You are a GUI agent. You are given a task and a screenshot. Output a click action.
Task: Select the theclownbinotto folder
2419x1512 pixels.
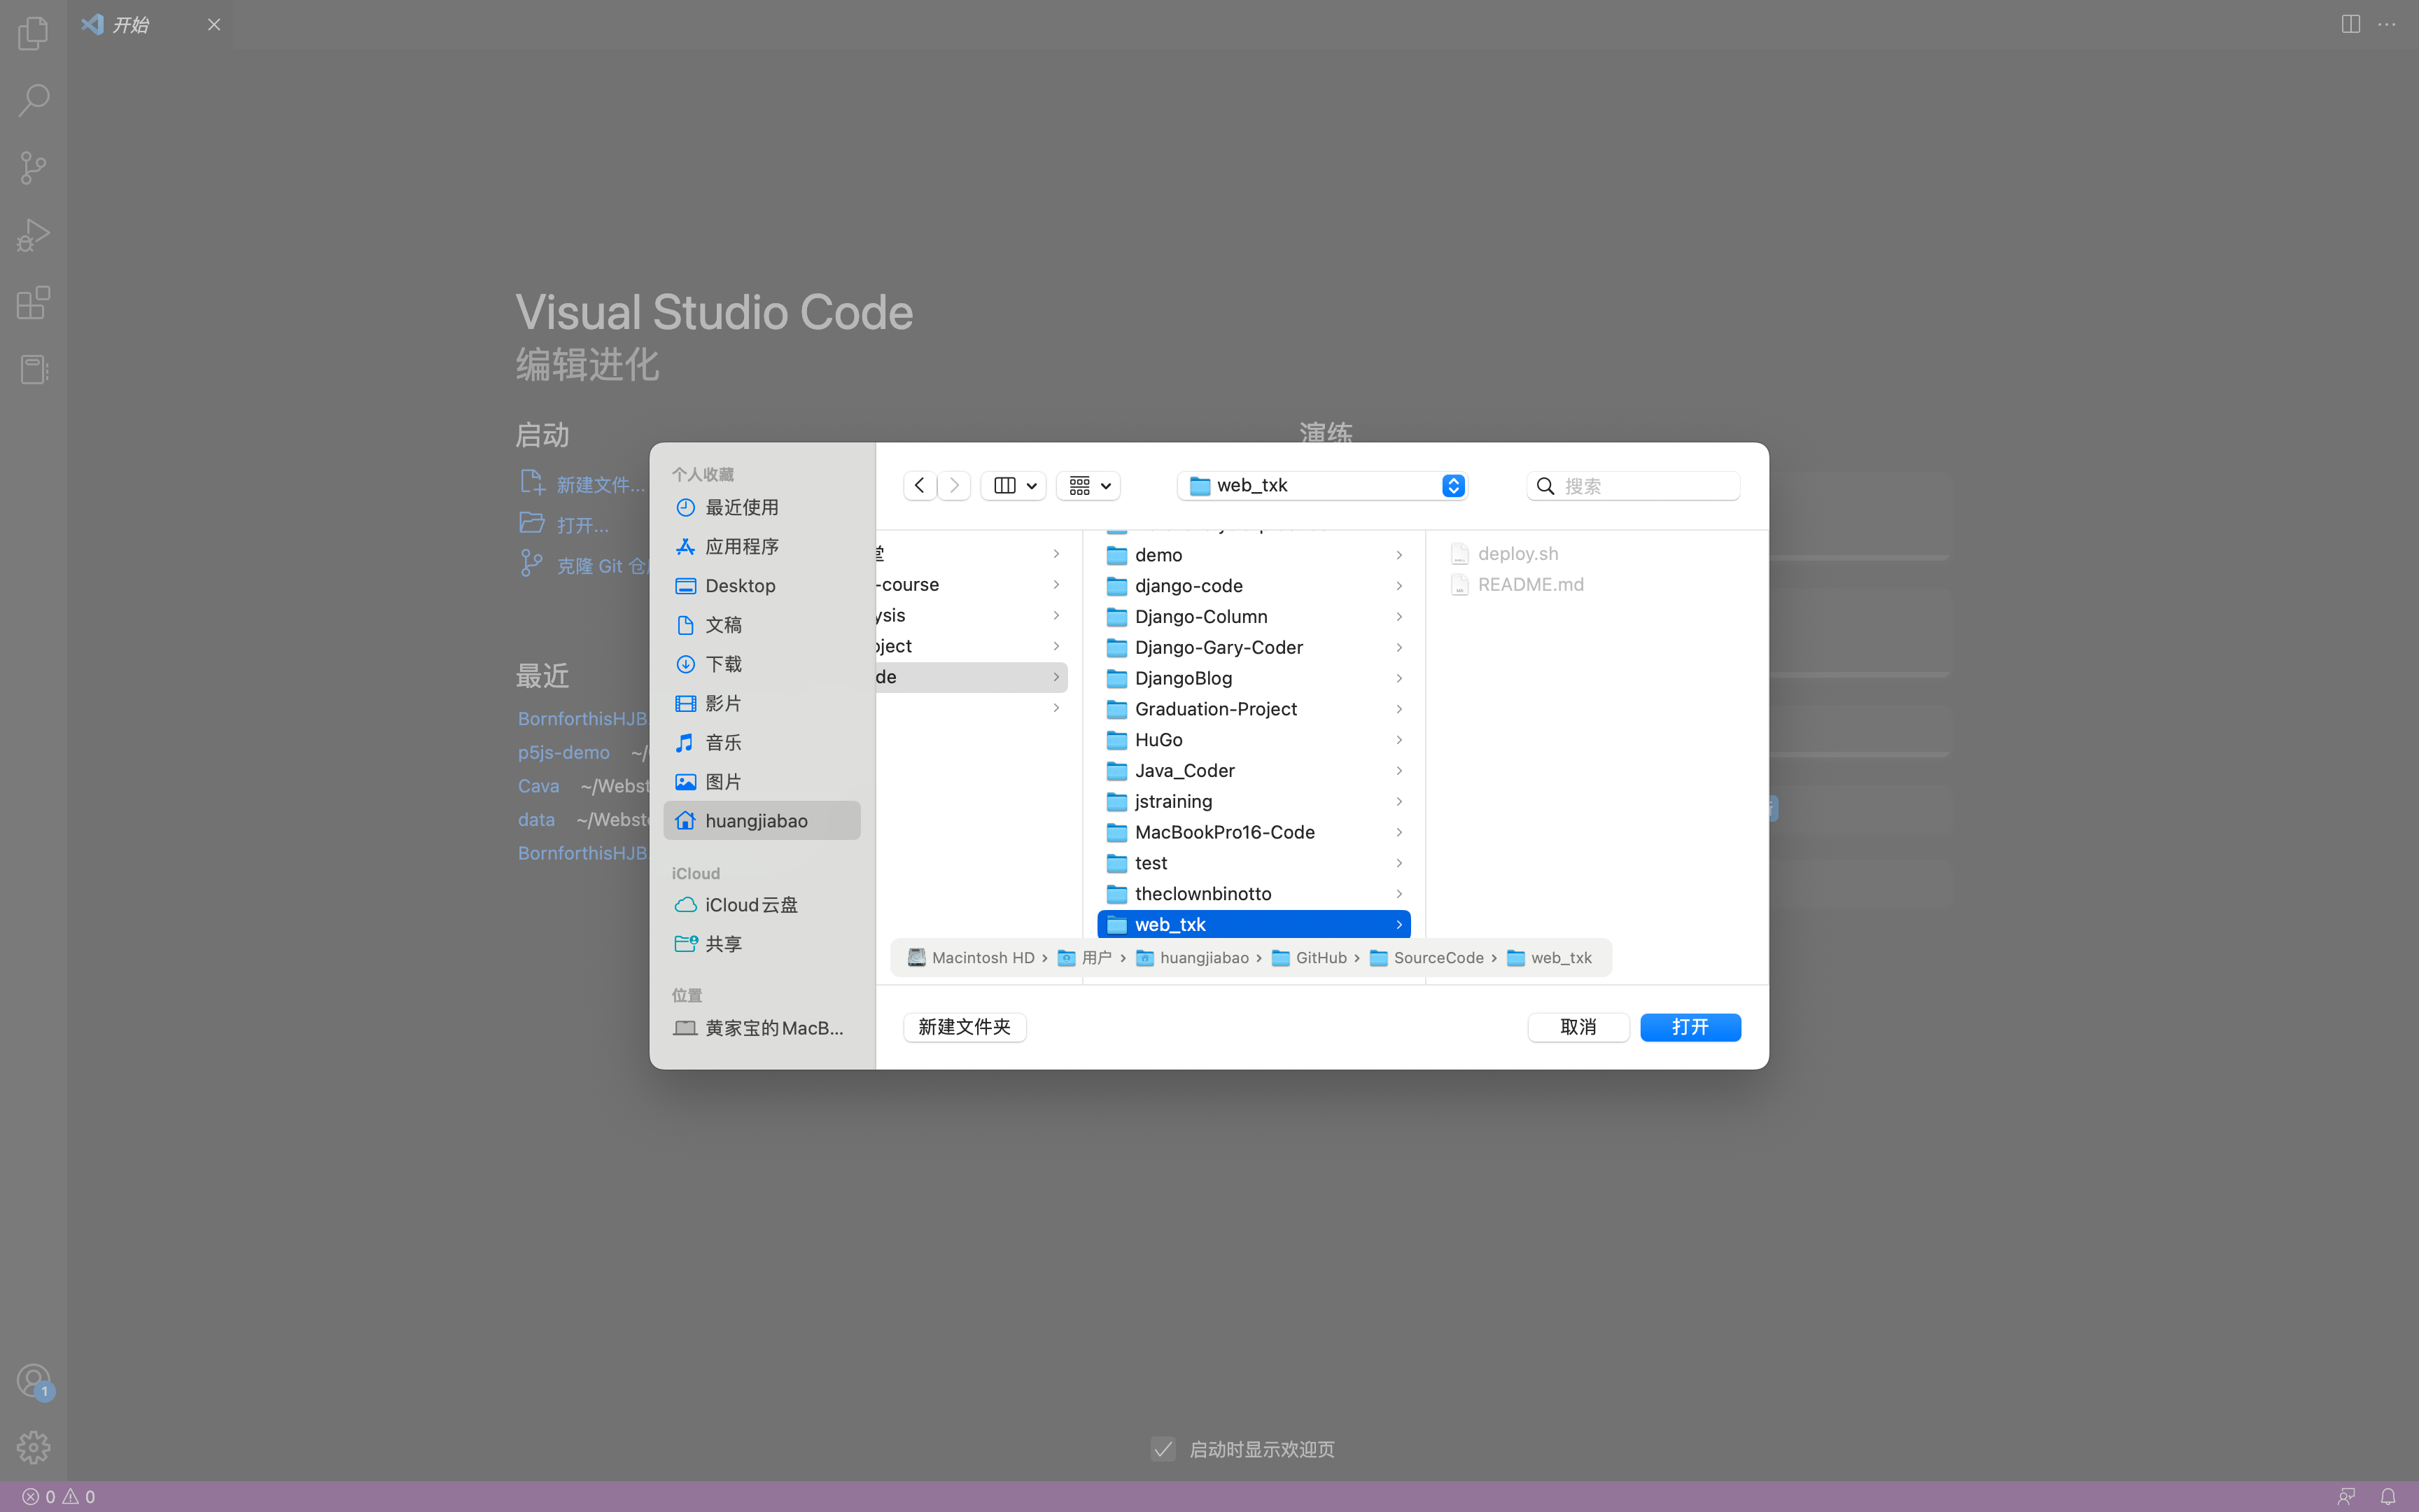(x=1254, y=894)
